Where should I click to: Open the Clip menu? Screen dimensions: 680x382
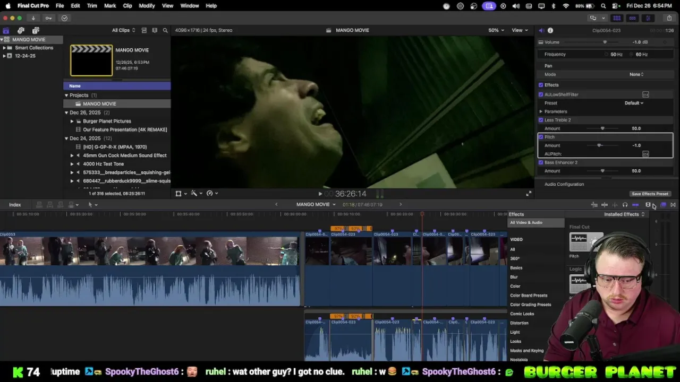pos(127,6)
